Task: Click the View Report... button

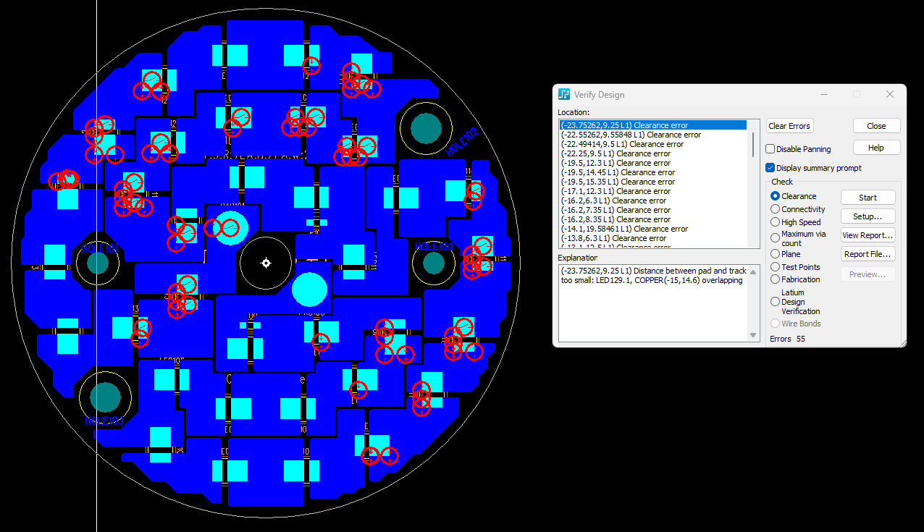Action: coord(868,235)
